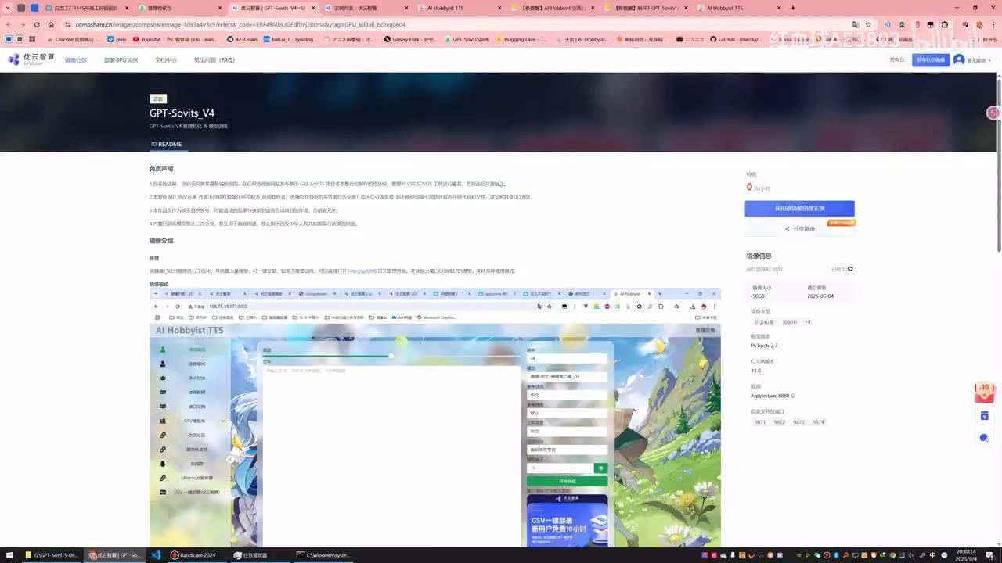Open the red envelope +10 promo icon

(984, 390)
